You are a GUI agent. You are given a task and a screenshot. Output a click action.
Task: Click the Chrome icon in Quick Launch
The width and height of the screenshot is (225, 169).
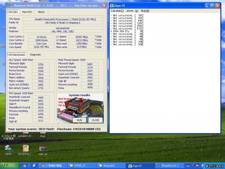[24, 166]
